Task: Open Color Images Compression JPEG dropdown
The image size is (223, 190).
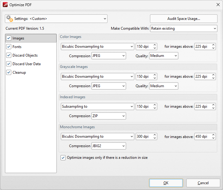Action: (109, 56)
